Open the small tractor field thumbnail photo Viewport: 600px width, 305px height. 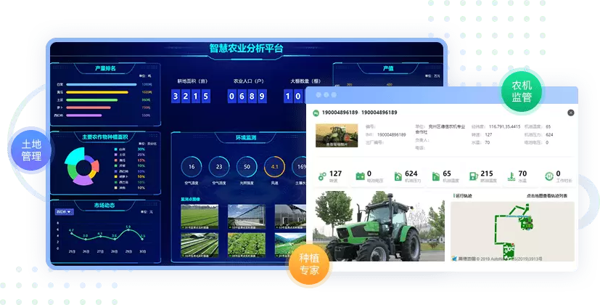[334, 137]
